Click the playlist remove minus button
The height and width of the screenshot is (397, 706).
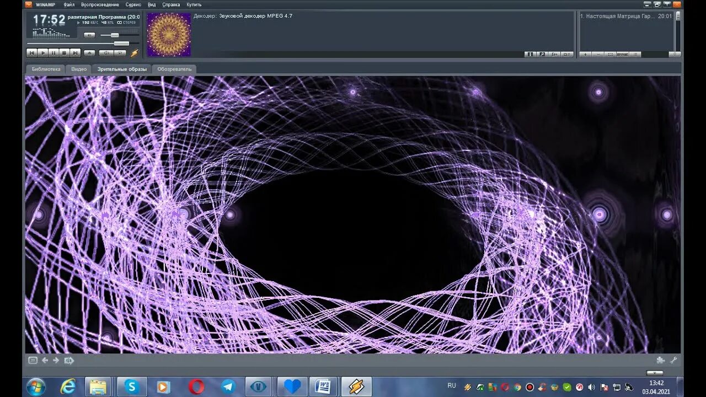[x=598, y=54]
